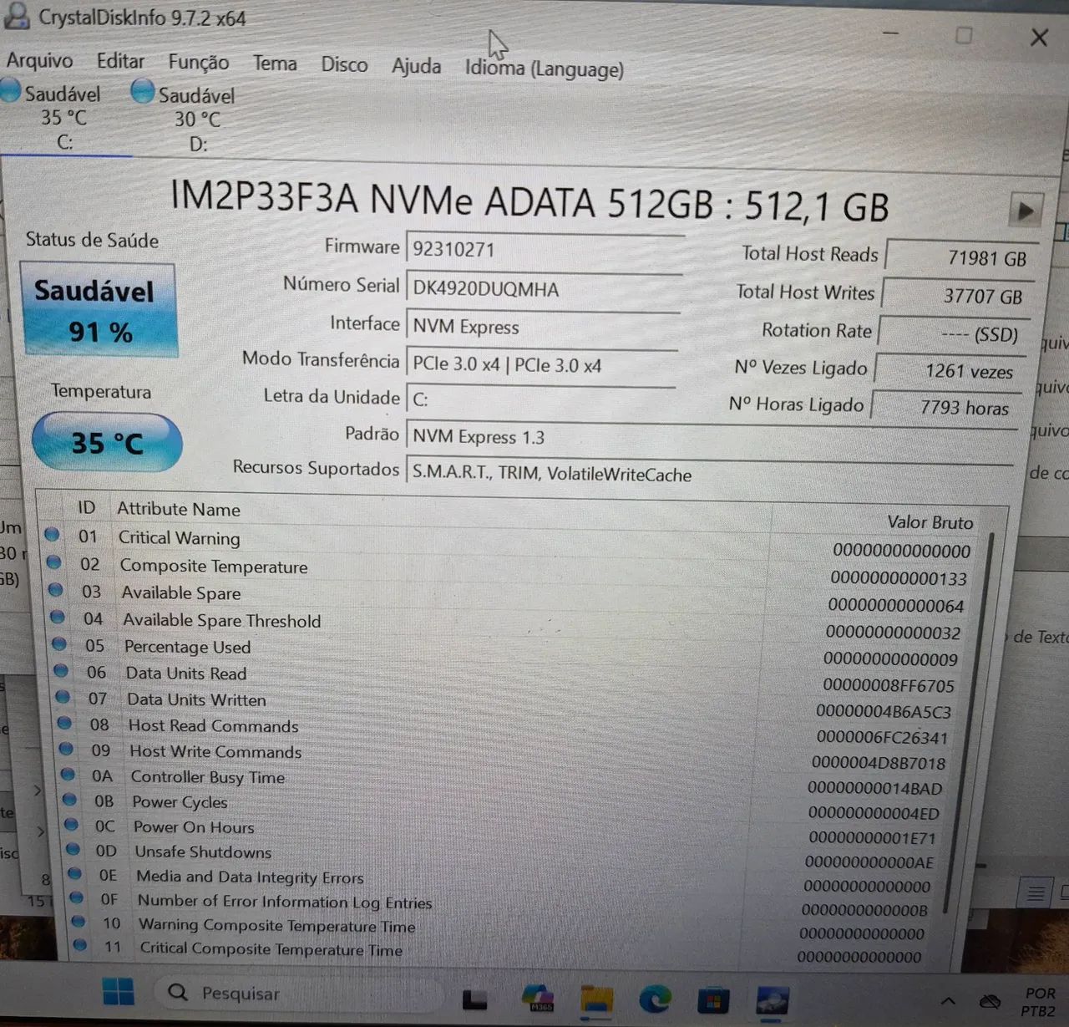Click the Power Cycles status dot
This screenshot has width=1069, height=1027.
[x=69, y=800]
